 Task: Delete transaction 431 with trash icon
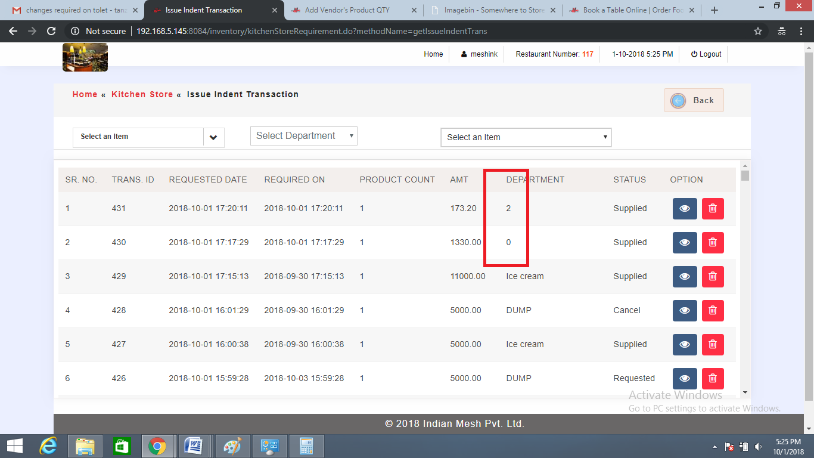coord(713,209)
